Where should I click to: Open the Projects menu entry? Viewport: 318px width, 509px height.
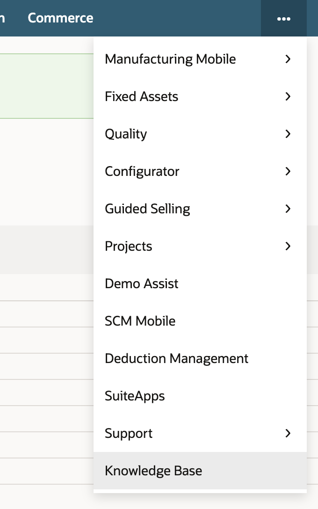[200, 246]
